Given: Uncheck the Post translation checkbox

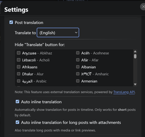Looking at the screenshot, I should tap(11, 22).
